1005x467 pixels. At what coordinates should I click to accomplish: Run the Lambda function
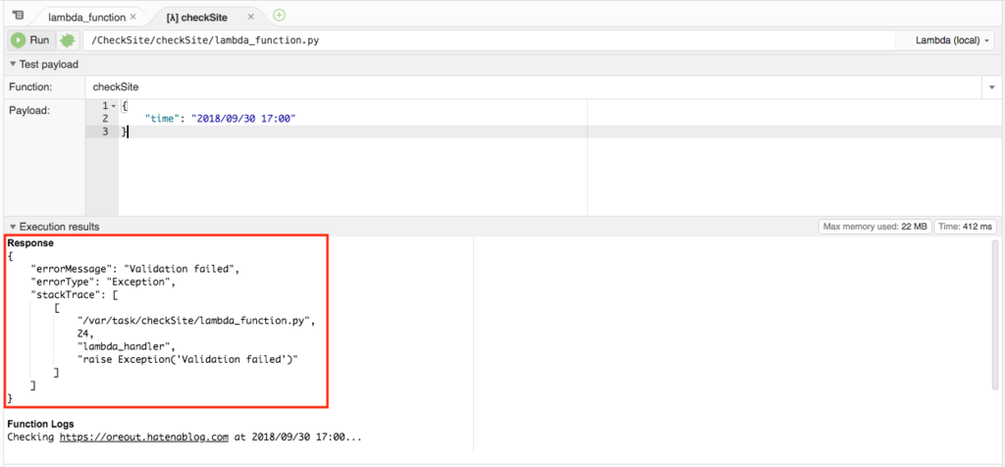coord(30,40)
